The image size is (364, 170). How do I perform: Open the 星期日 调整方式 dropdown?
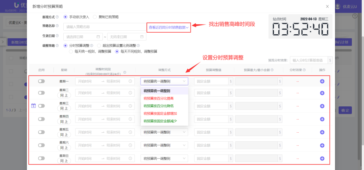click(x=164, y=158)
